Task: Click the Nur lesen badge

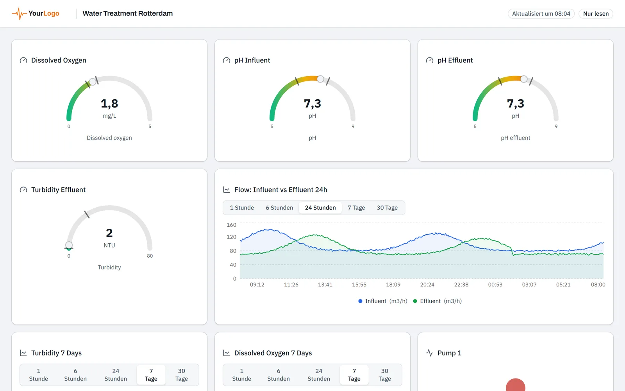Action: point(596,14)
